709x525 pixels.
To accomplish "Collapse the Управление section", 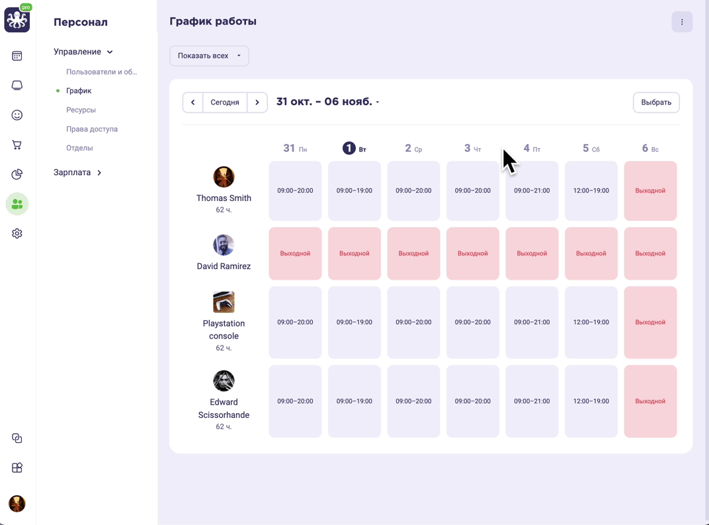I will 83,52.
